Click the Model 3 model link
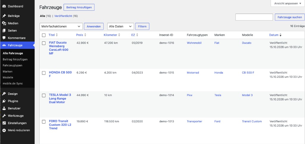Image resolution: width=305 pixels, height=144 pixels. (247, 95)
